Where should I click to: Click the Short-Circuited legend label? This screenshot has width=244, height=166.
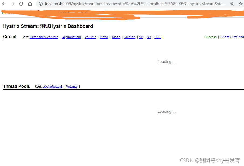click(x=232, y=37)
